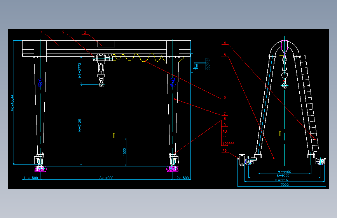337x218 pixels.
Task: Select the yellow pendant control box in front view
Action: click(x=114, y=135)
